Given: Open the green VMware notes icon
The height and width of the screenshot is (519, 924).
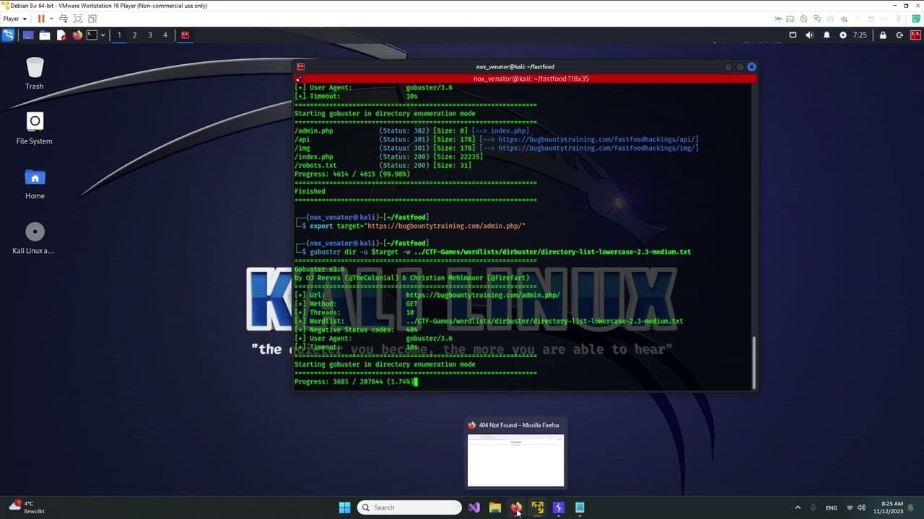Looking at the screenshot, I should (x=916, y=19).
